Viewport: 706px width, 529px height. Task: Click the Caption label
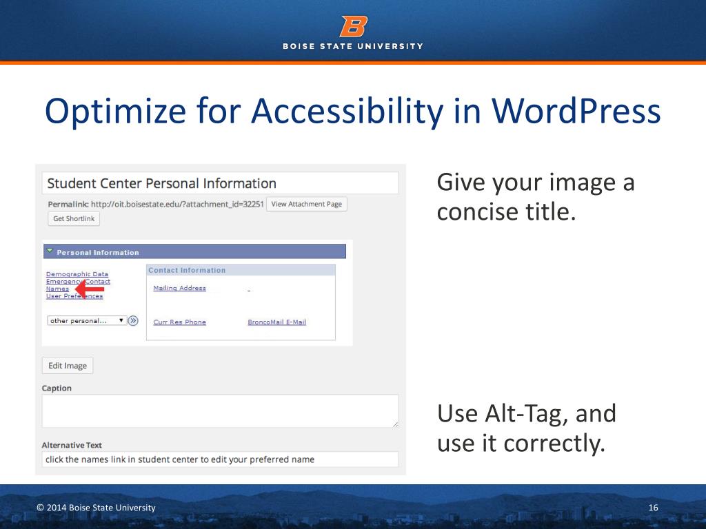[x=57, y=388]
